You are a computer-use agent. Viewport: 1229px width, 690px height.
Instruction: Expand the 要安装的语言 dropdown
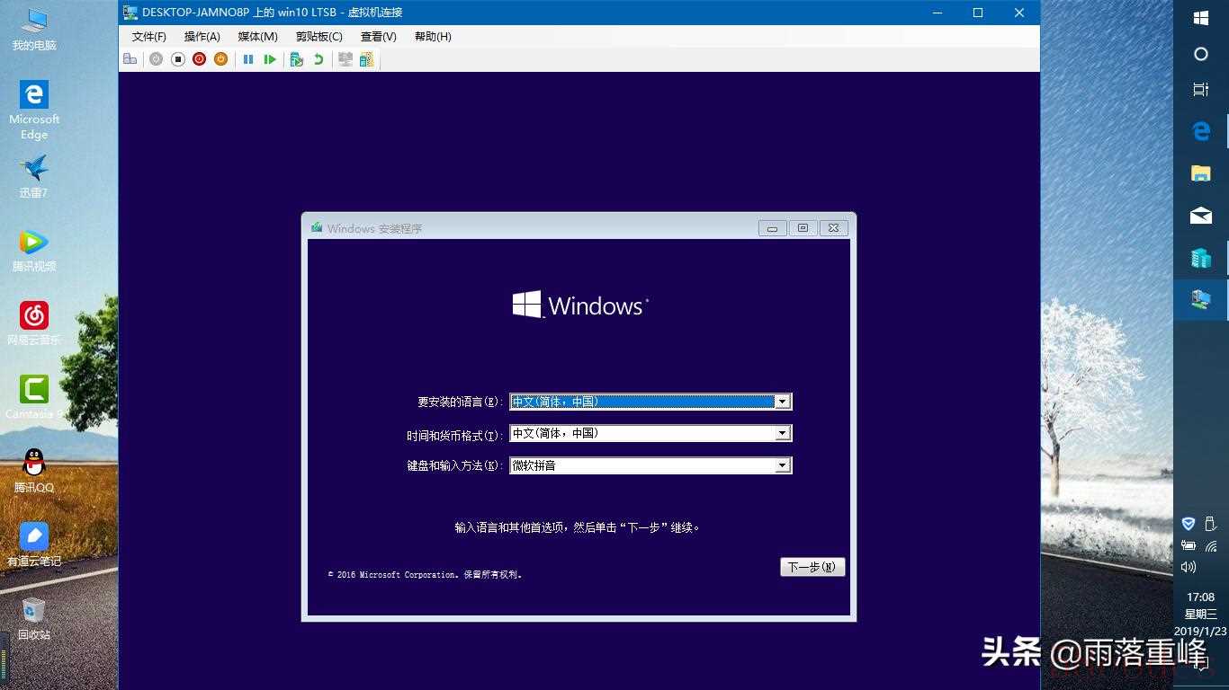(x=783, y=402)
